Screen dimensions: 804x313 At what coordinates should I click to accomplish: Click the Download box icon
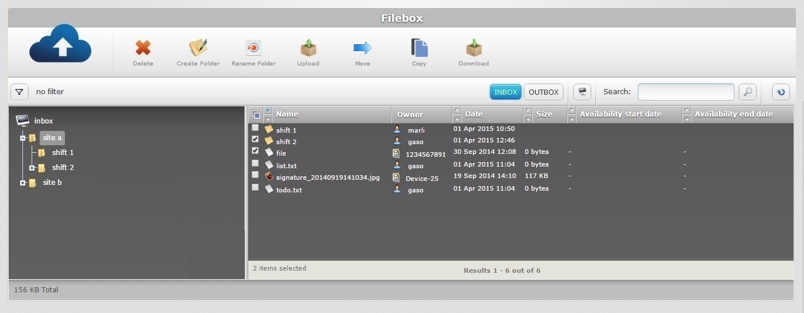coord(474,48)
